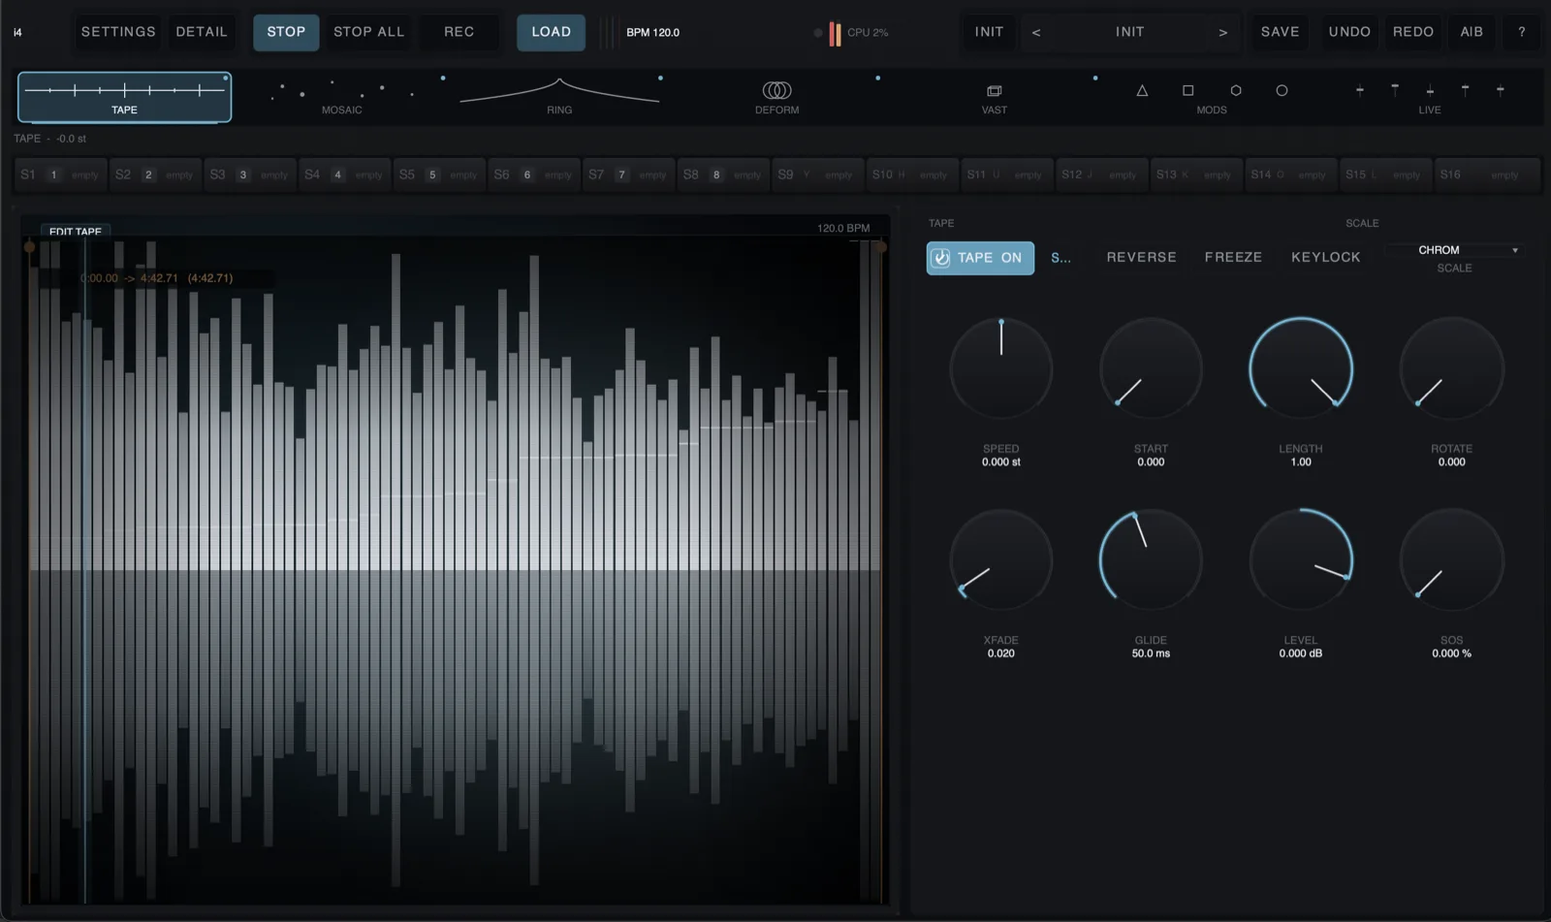Click the XFADE knob
1551x922 pixels.
pyautogui.click(x=1001, y=560)
